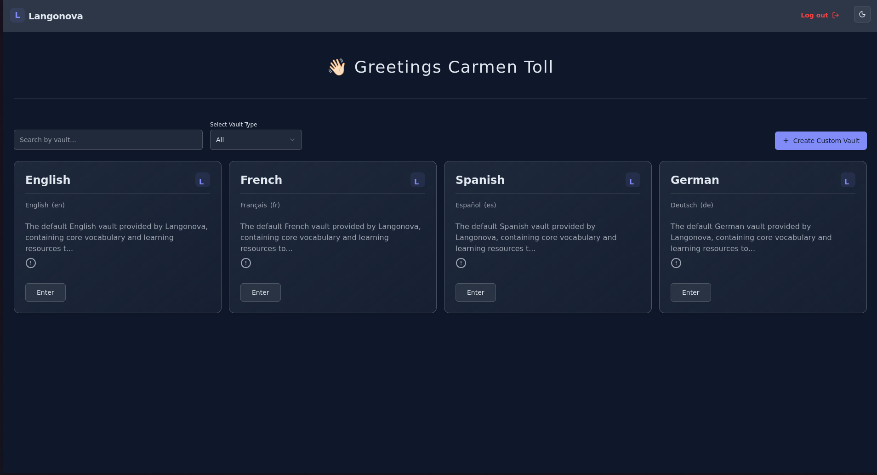This screenshot has height=475, width=877.
Task: Click the log out arrow icon
Action: coord(835,15)
